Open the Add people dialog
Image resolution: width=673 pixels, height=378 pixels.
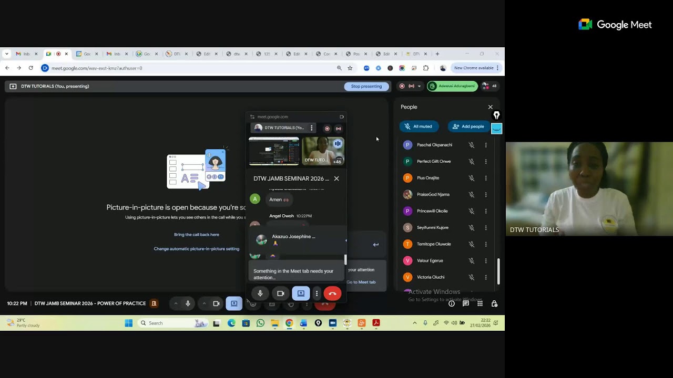468,127
